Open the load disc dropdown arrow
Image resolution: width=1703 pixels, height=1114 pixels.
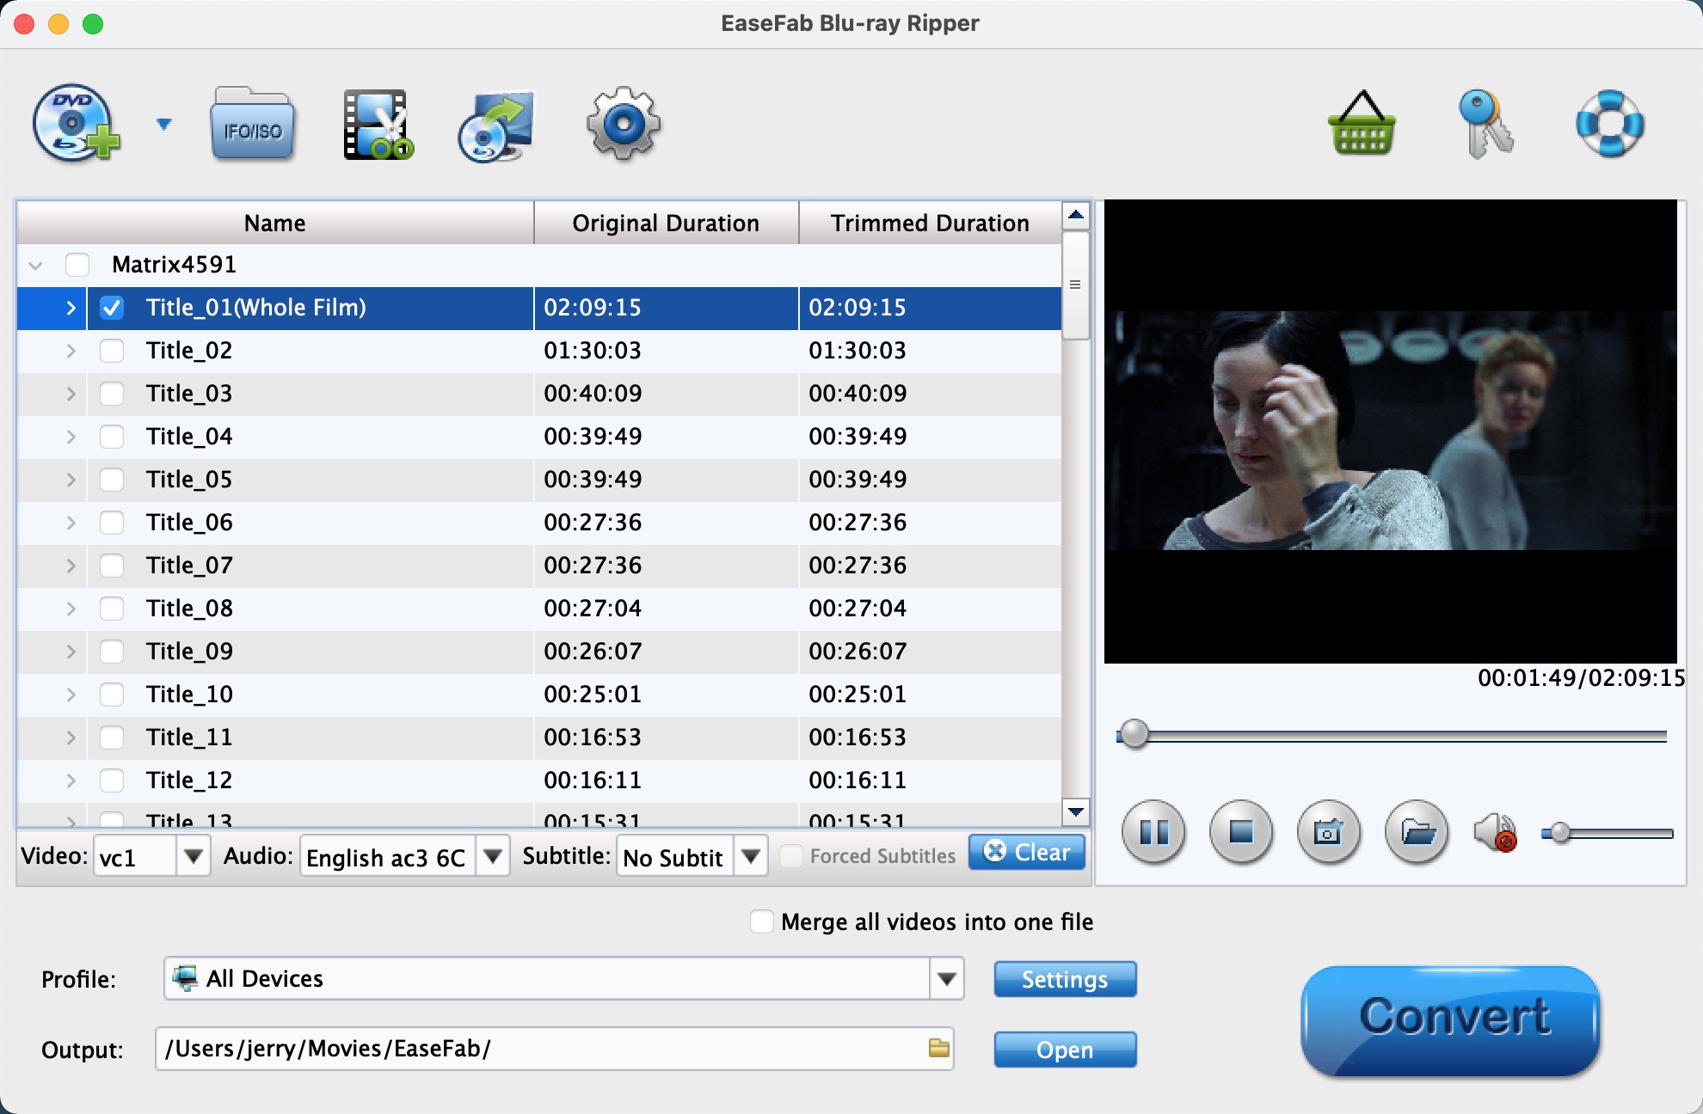pos(164,125)
